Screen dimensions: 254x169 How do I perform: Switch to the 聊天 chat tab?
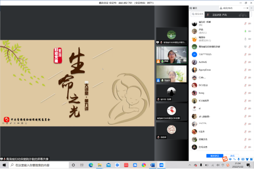(194, 8)
